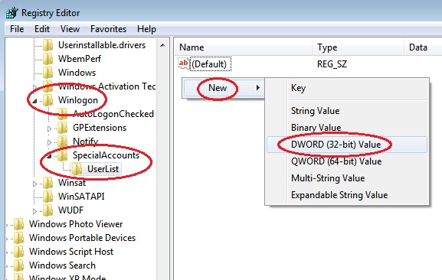Open the File menu

click(17, 29)
